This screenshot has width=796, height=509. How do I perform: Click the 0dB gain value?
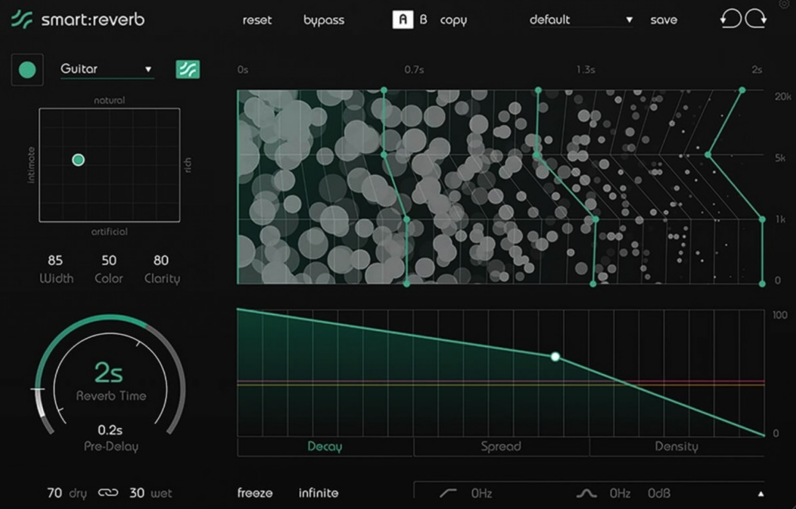click(659, 493)
